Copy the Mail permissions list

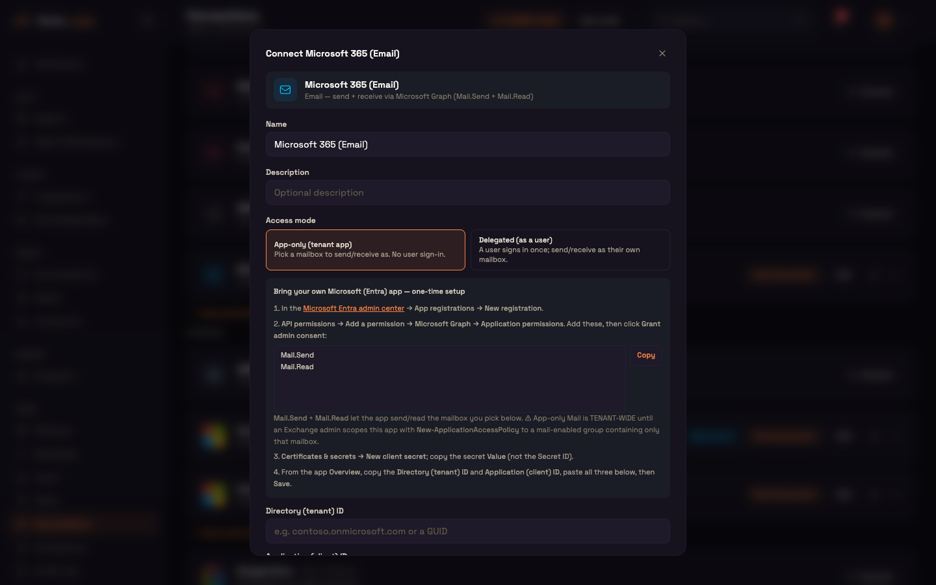645,355
